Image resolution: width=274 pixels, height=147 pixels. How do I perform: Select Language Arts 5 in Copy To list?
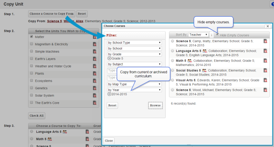[x=32, y=131]
